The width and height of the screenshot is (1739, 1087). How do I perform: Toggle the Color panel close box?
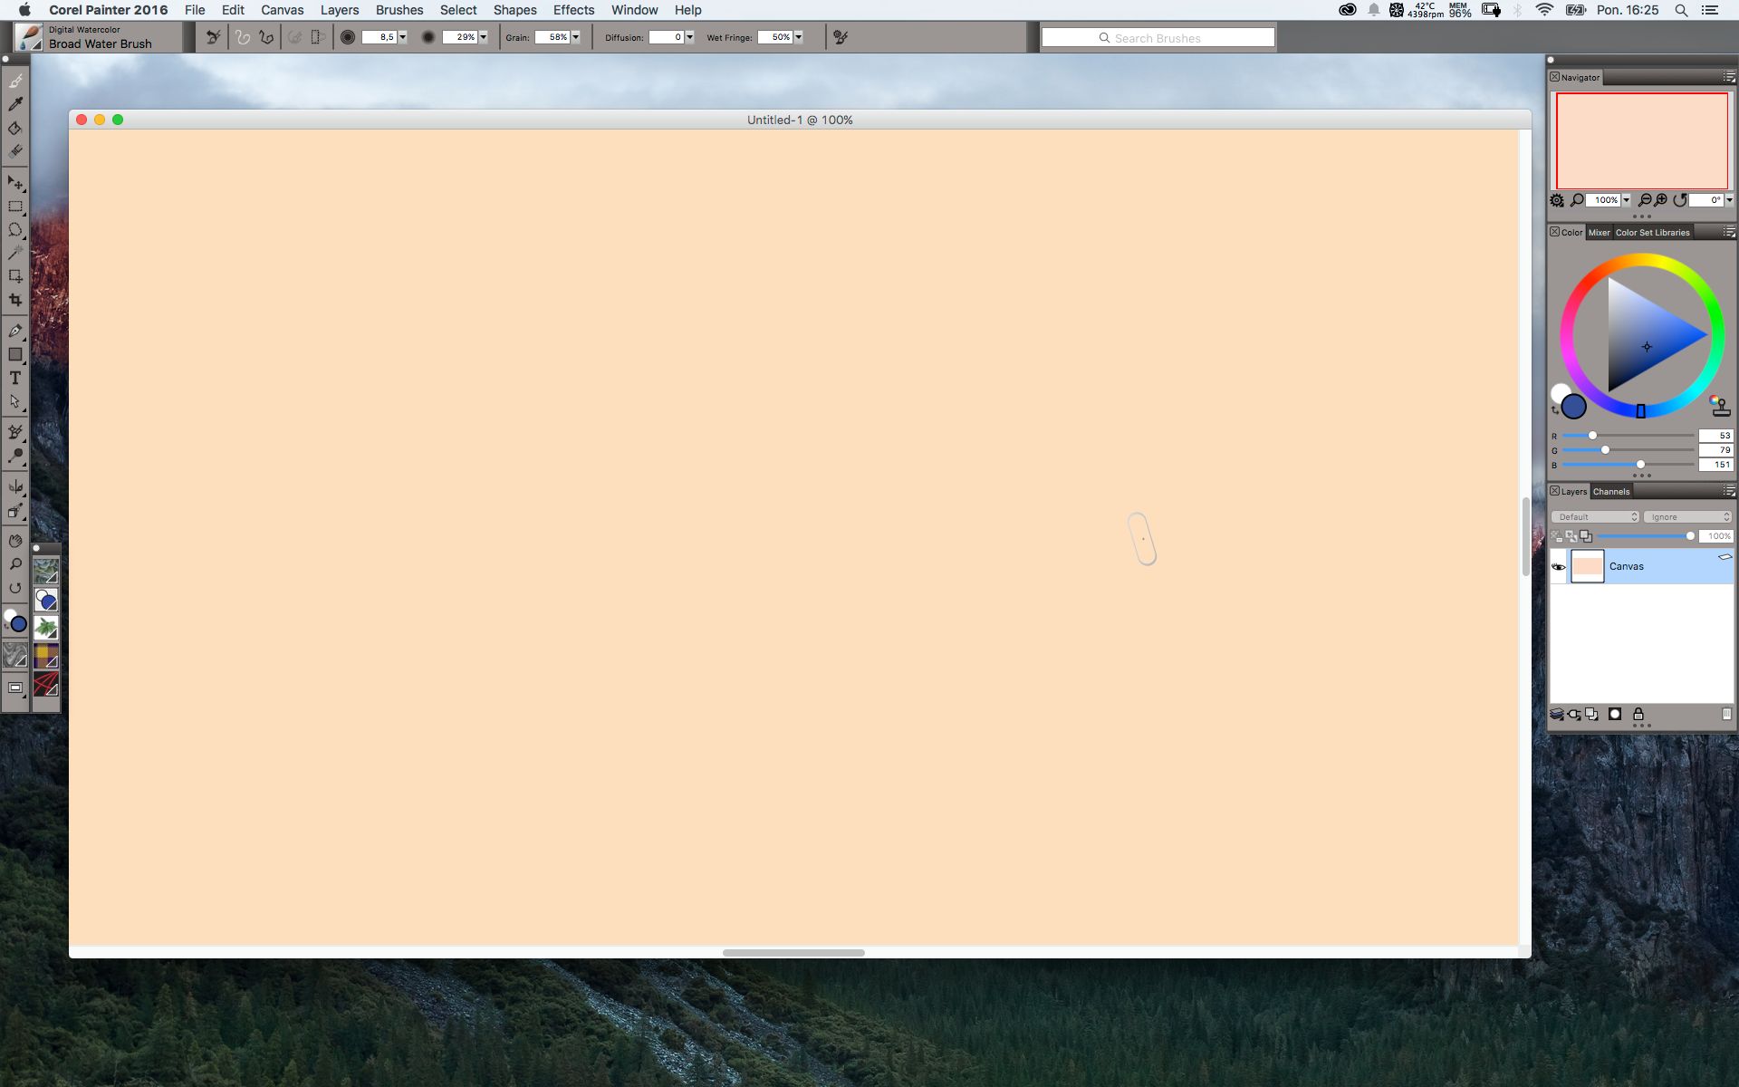[1554, 232]
